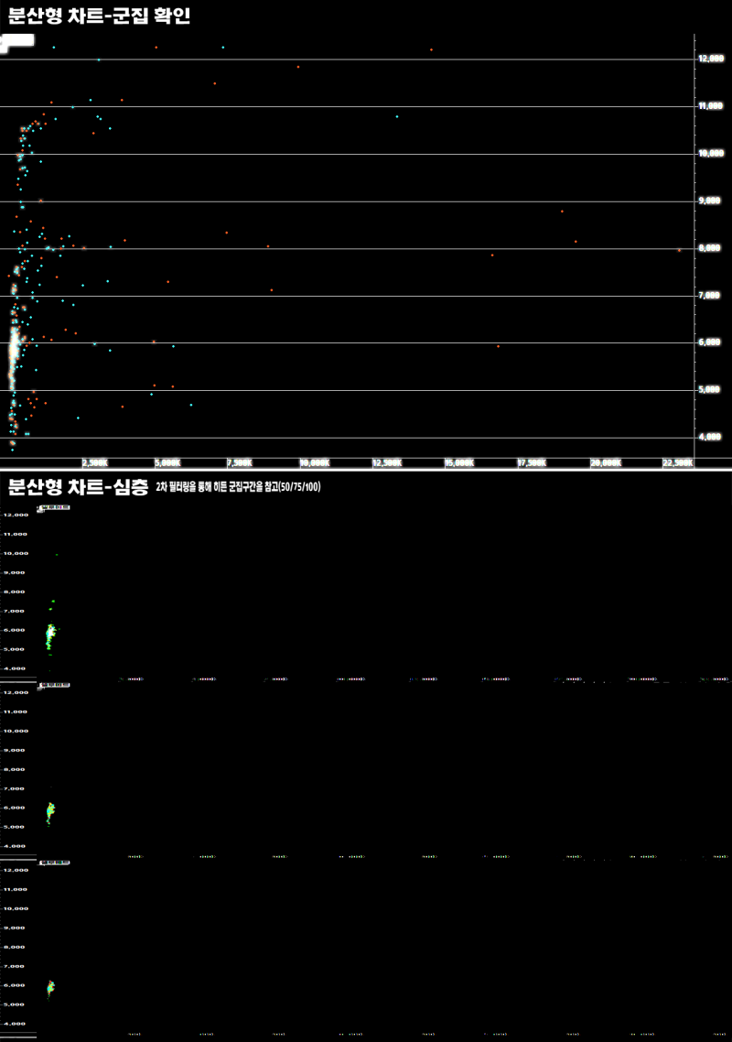This screenshot has height=1042, width=732.
Task: Click the 20,000K x-axis label
Action: 606,462
